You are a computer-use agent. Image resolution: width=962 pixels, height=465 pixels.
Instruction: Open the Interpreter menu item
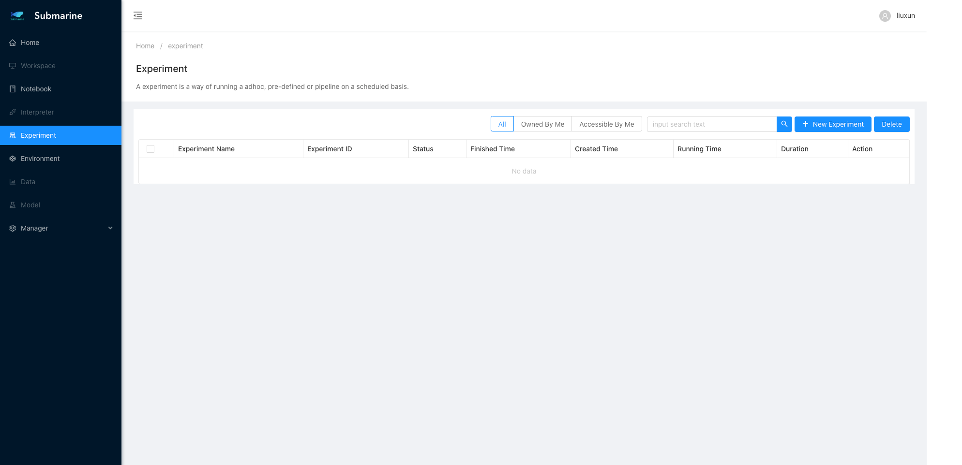(61, 112)
